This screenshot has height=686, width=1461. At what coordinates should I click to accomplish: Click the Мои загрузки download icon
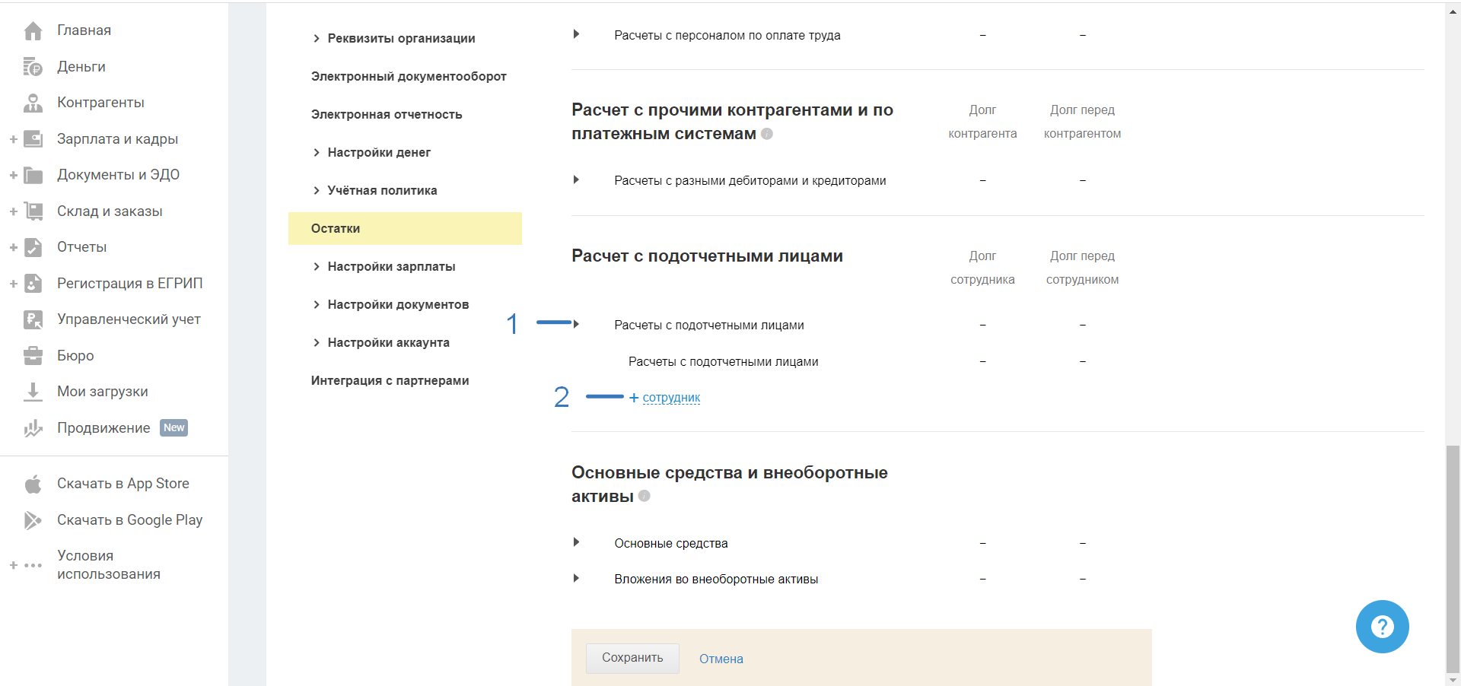point(33,392)
